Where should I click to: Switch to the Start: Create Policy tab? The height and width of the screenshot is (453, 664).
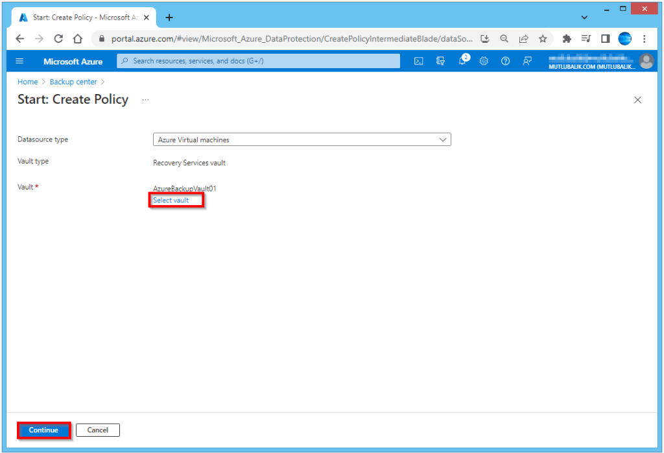[85, 18]
